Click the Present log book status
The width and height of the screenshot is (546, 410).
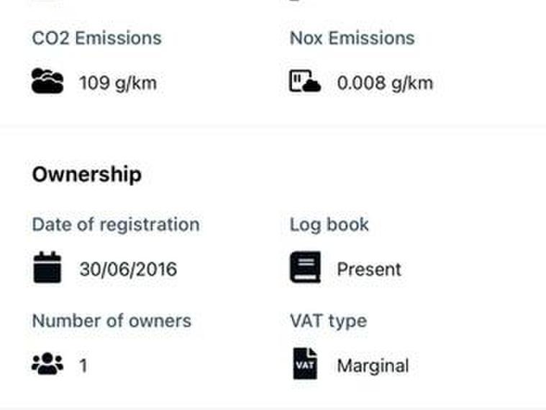pos(369,269)
